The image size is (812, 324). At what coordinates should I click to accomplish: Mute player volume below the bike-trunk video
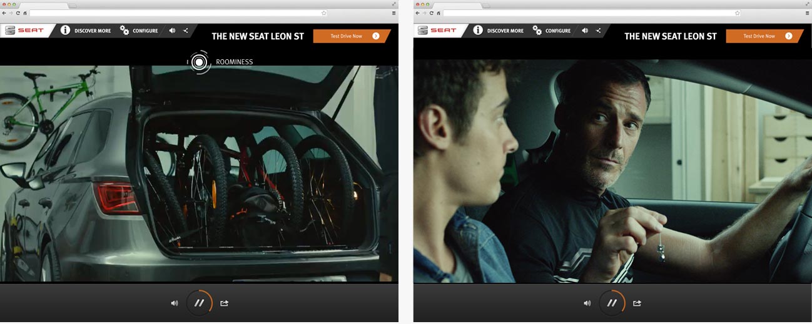point(175,303)
